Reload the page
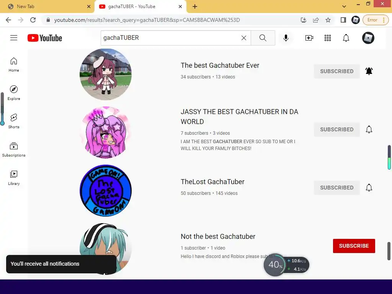This screenshot has height=294, width=392. pos(33,20)
